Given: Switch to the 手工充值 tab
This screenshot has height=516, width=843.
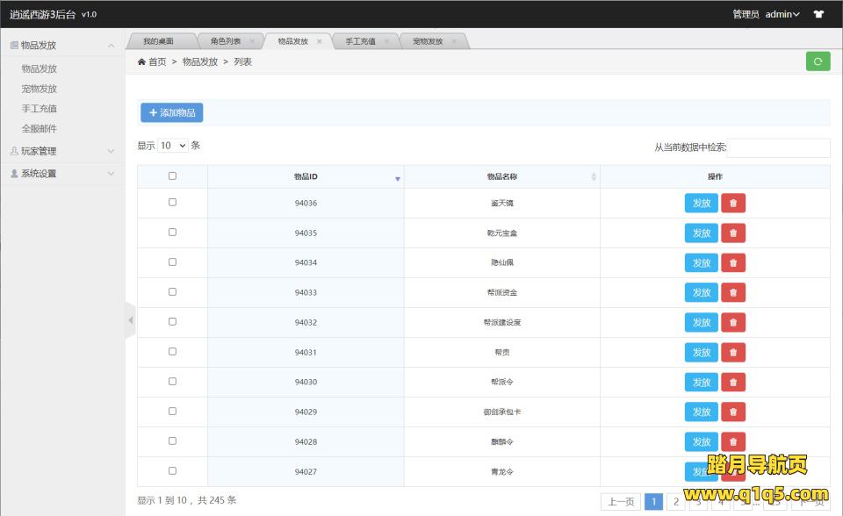Looking at the screenshot, I should tap(360, 41).
